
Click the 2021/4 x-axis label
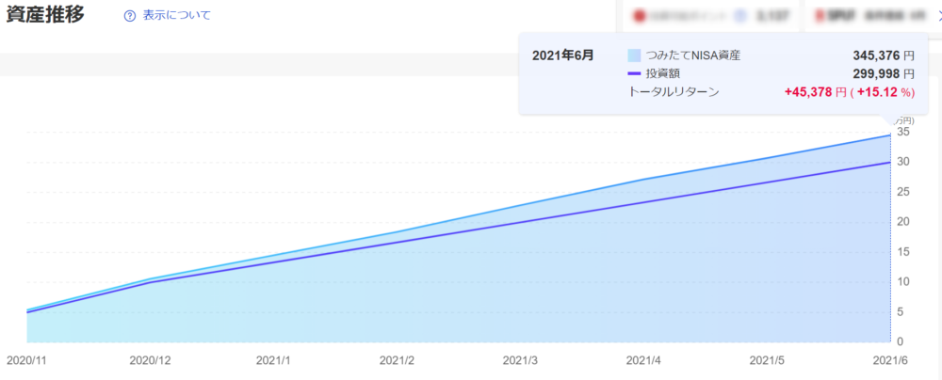click(644, 360)
